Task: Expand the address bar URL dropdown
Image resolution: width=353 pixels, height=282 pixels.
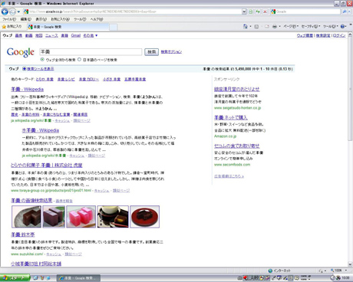Action: [x=244, y=11]
